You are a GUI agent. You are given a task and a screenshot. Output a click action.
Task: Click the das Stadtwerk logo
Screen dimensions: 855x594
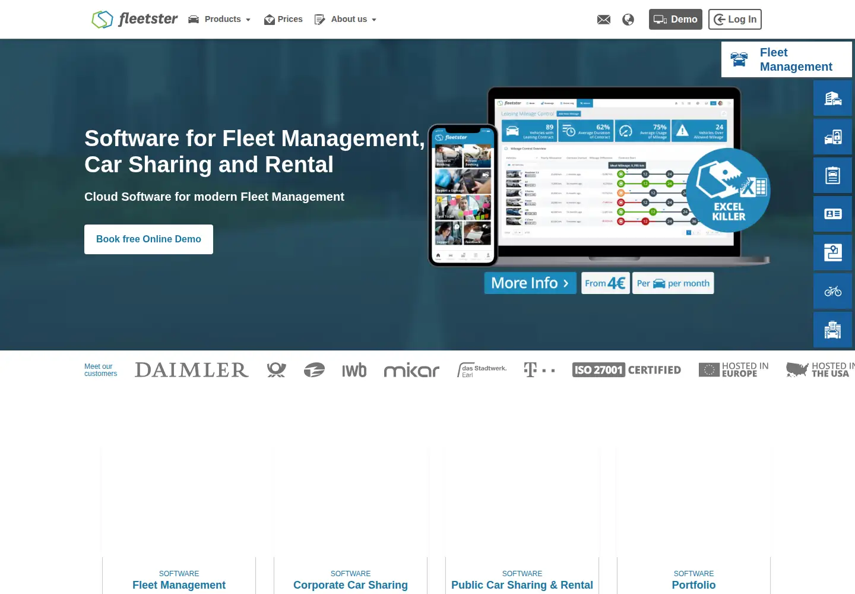pos(482,370)
